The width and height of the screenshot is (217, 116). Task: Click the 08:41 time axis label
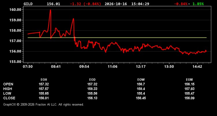point(56,67)
